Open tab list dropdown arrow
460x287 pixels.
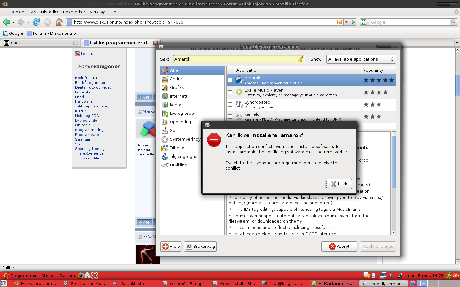457,43
